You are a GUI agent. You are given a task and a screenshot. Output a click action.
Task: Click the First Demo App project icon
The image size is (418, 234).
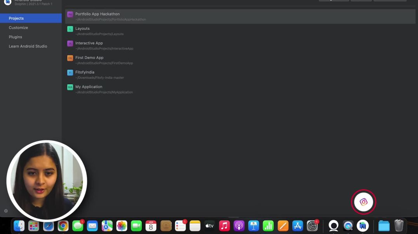click(70, 58)
